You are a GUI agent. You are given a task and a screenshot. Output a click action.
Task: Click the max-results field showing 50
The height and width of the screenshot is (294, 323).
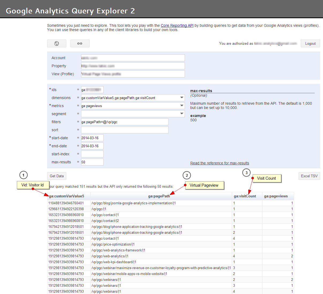(x=92, y=162)
